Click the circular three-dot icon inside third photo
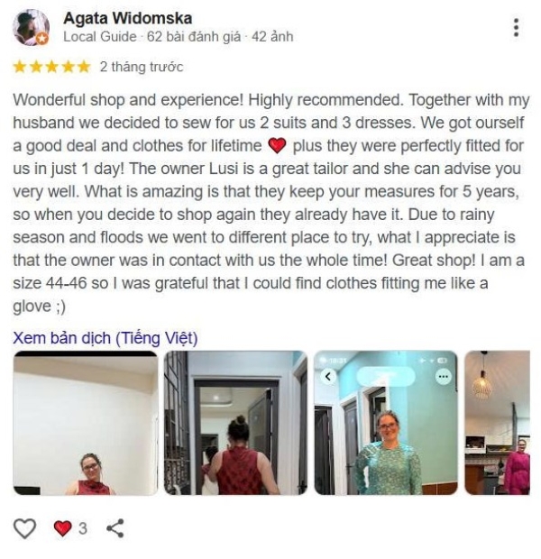The image size is (541, 559). pos(444,377)
